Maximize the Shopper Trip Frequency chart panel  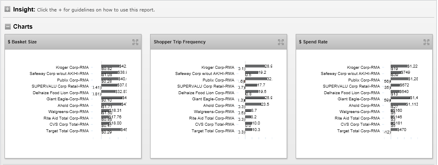coord(281,42)
